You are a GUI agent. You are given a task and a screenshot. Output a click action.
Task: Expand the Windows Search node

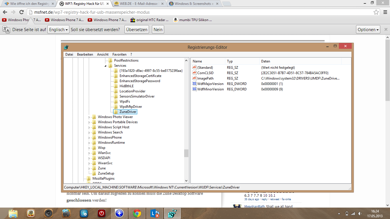click(89, 132)
